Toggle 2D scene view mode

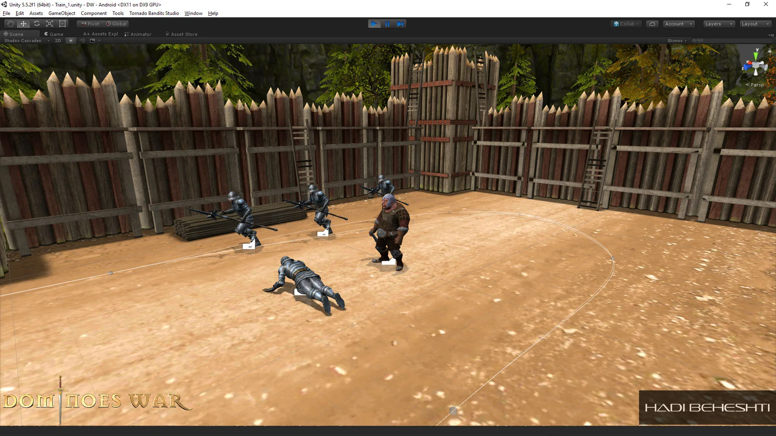pos(58,41)
